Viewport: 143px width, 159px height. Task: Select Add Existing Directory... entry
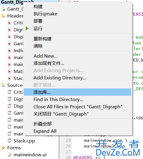tap(60, 78)
